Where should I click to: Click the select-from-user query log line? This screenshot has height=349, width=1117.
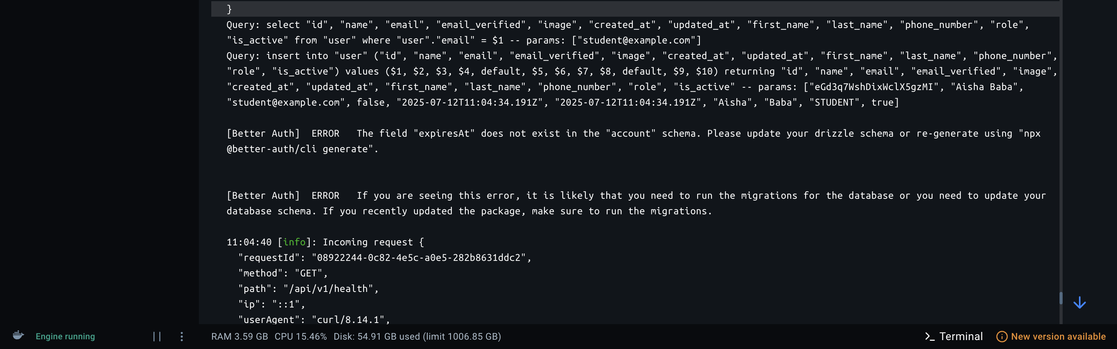pos(628,33)
